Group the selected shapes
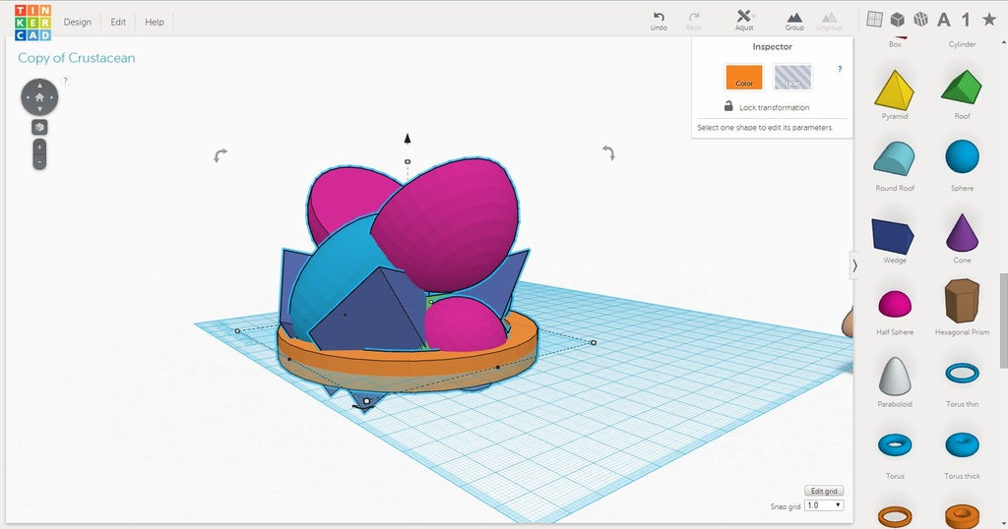The width and height of the screenshot is (1008, 529). click(794, 21)
